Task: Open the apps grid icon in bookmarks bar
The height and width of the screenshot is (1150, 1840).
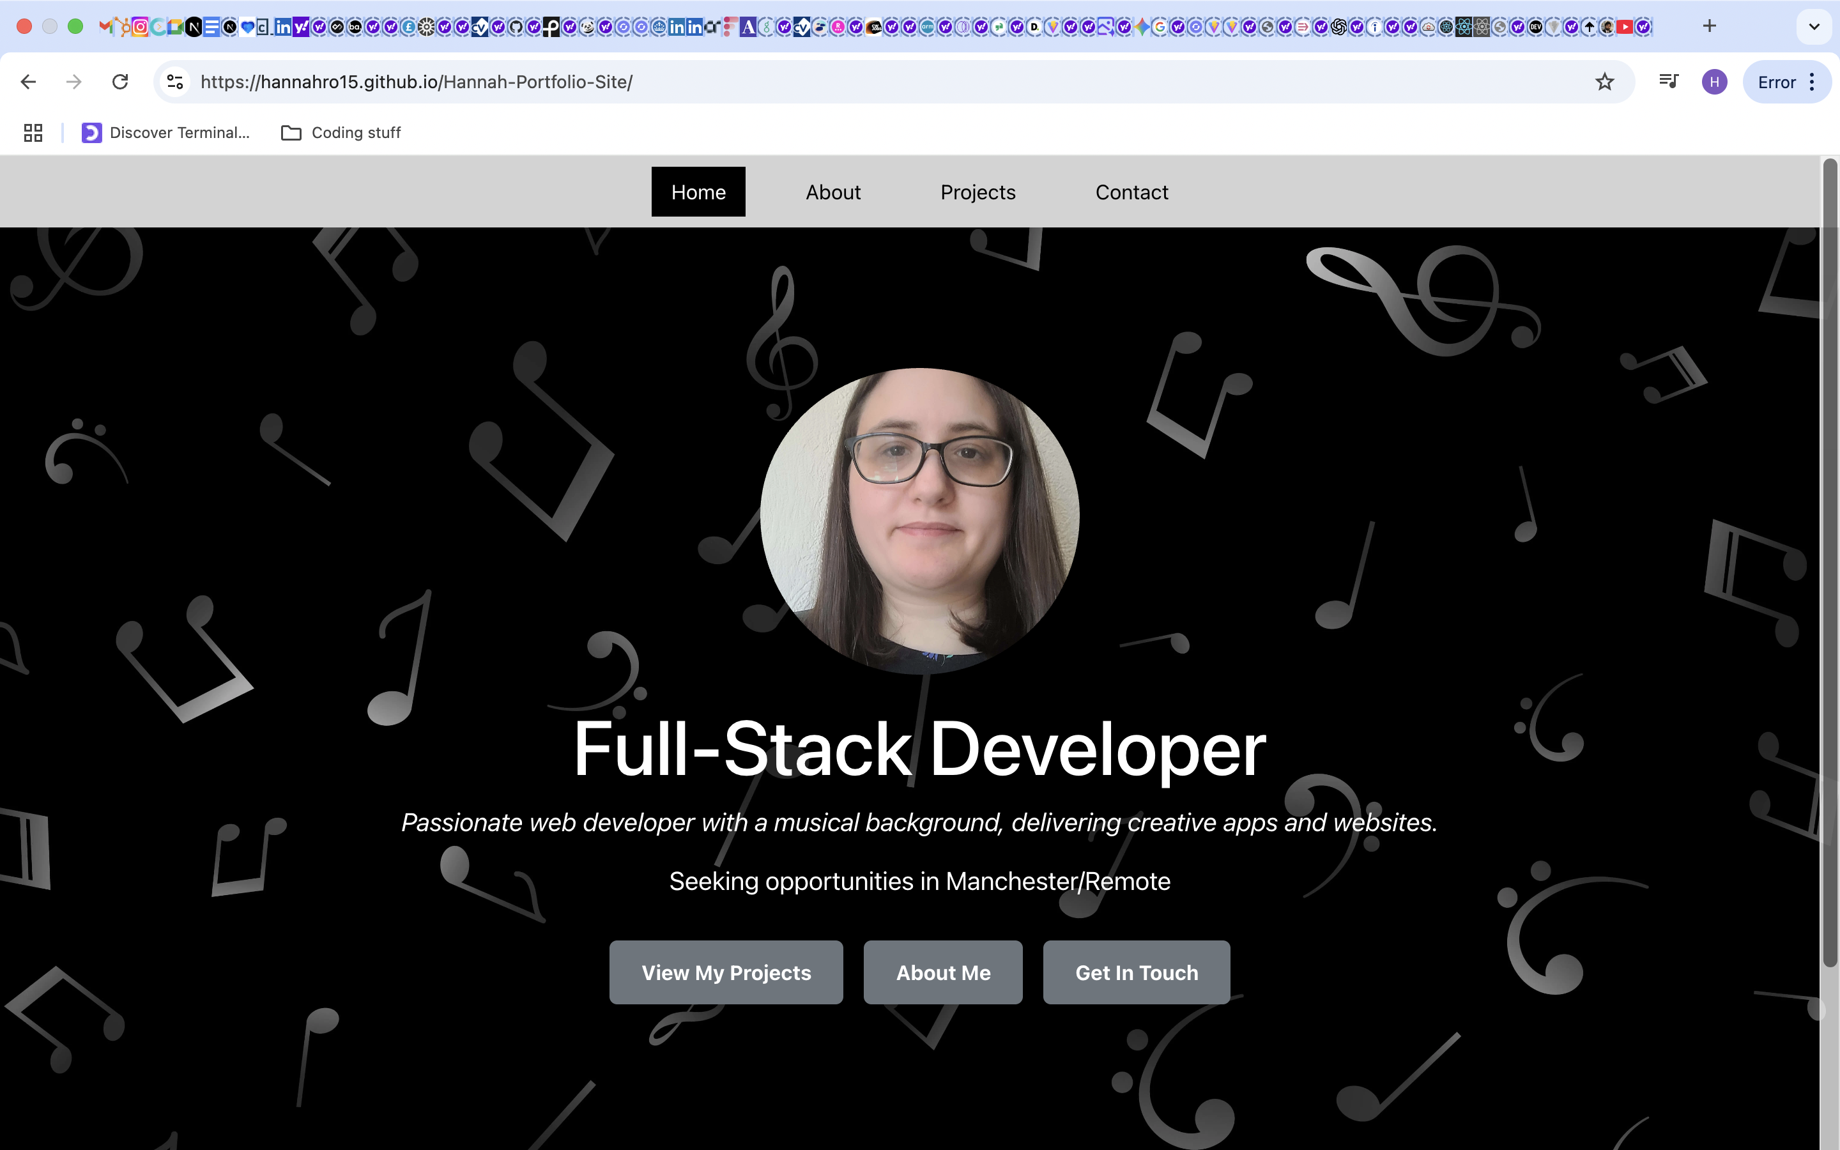Action: (33, 133)
